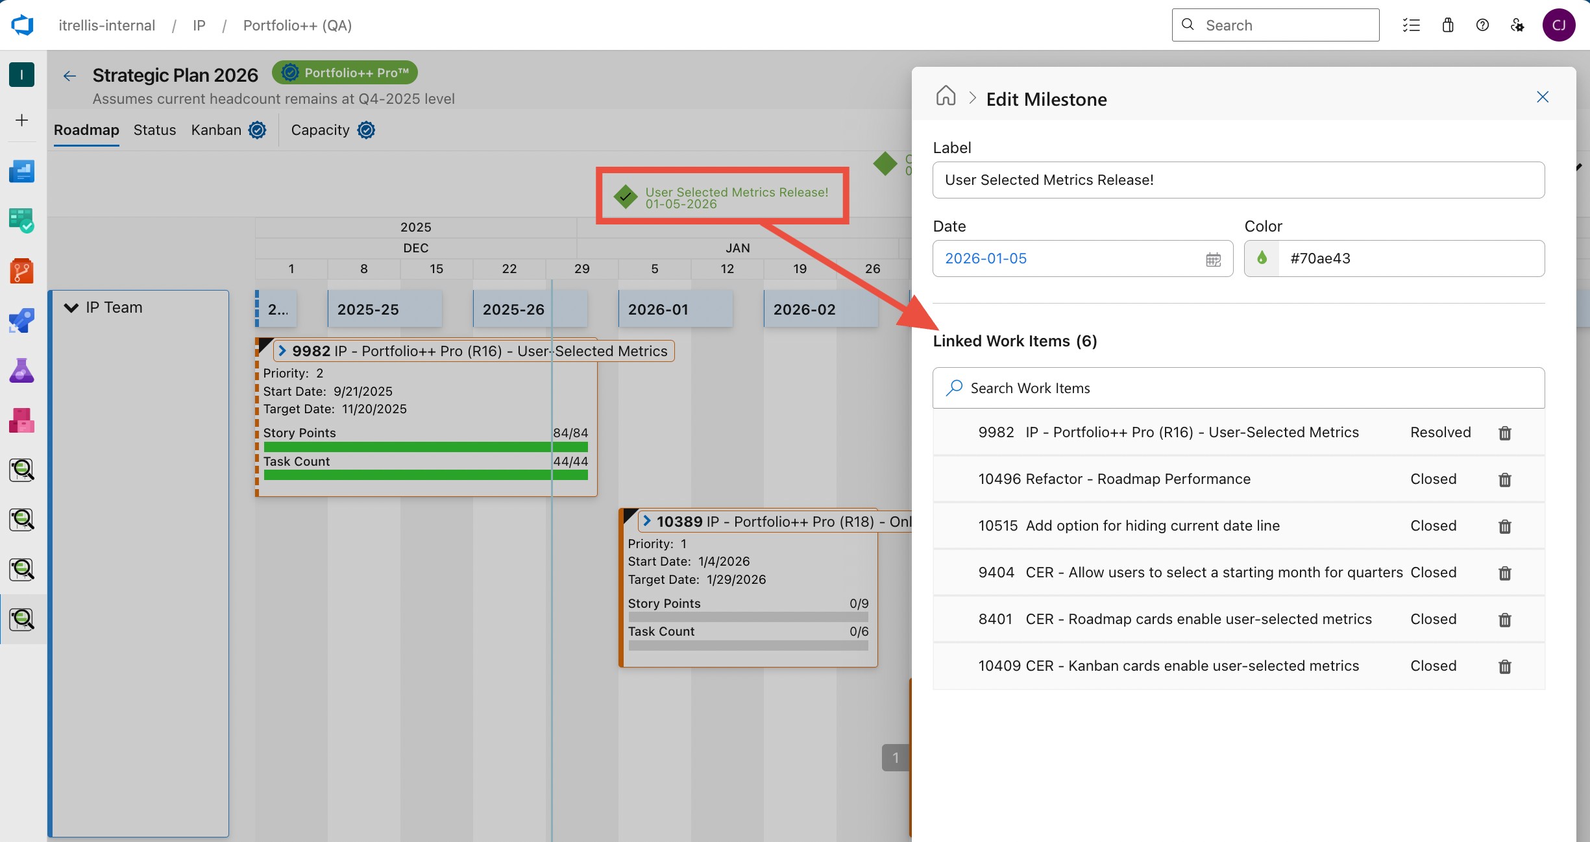Click the home icon in milestone panel
The width and height of the screenshot is (1590, 842).
click(x=946, y=96)
